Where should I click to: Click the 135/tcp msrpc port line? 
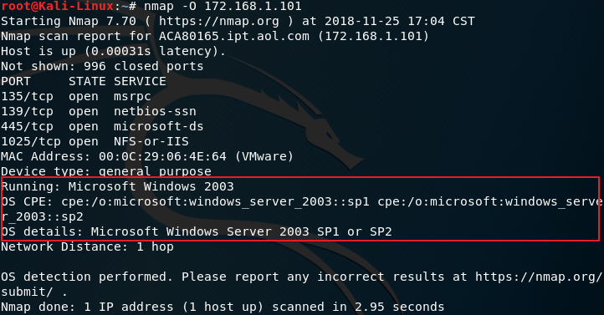click(x=76, y=97)
